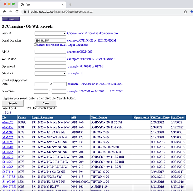The width and height of the screenshot is (193, 191).
Task: Click the Clear button
Action: click(46, 103)
